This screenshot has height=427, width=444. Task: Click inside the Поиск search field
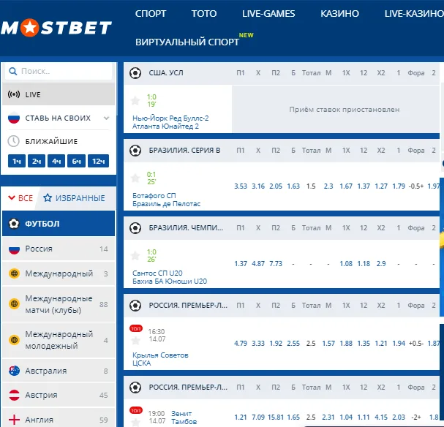59,71
